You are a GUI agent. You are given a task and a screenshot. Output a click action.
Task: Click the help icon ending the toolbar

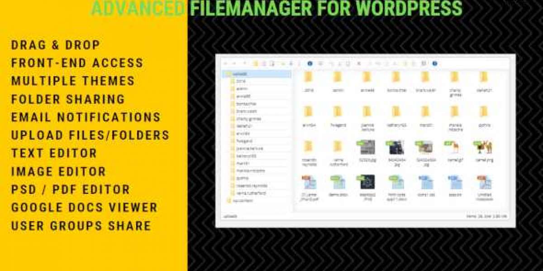[x=435, y=64]
